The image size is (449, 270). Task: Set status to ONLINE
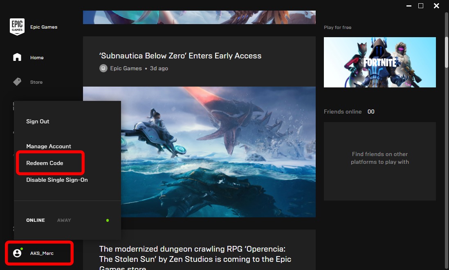36,220
